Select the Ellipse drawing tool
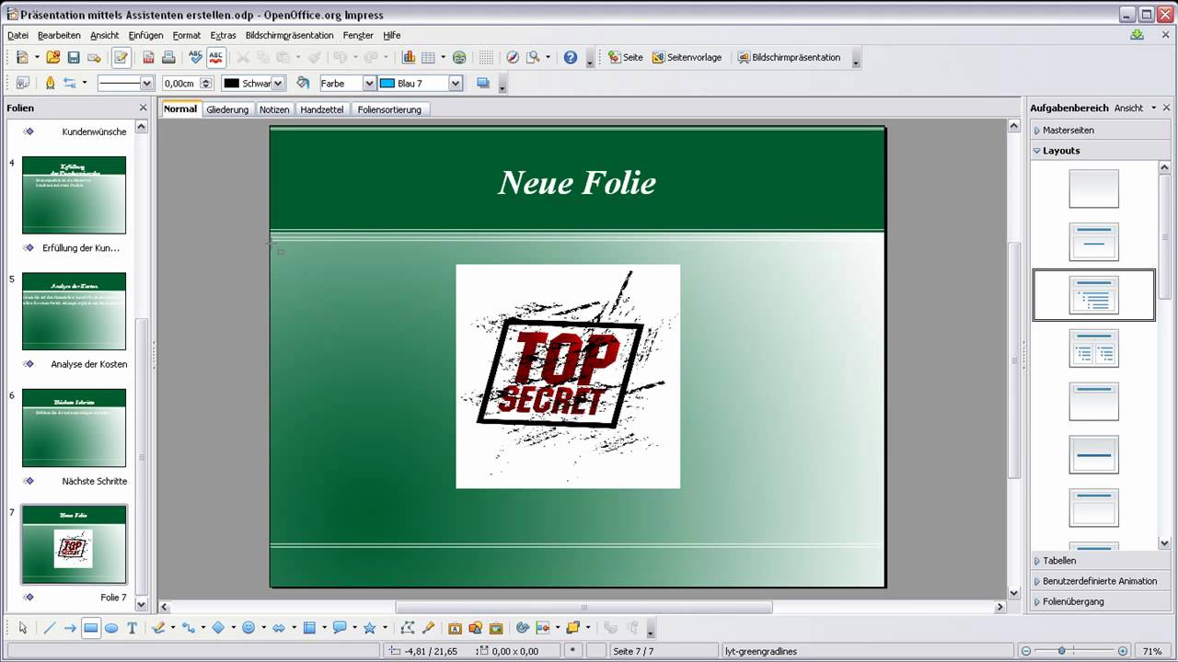Viewport: 1178px width, 662px height. [111, 628]
